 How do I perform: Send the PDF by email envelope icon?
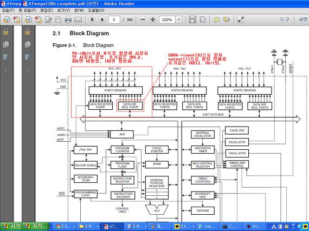tap(78, 19)
